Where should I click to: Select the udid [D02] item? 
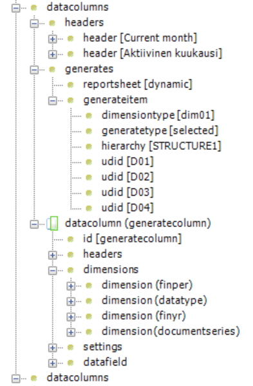pyautogui.click(x=127, y=177)
